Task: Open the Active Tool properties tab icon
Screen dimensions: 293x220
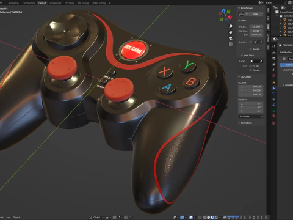Action: (x=274, y=46)
